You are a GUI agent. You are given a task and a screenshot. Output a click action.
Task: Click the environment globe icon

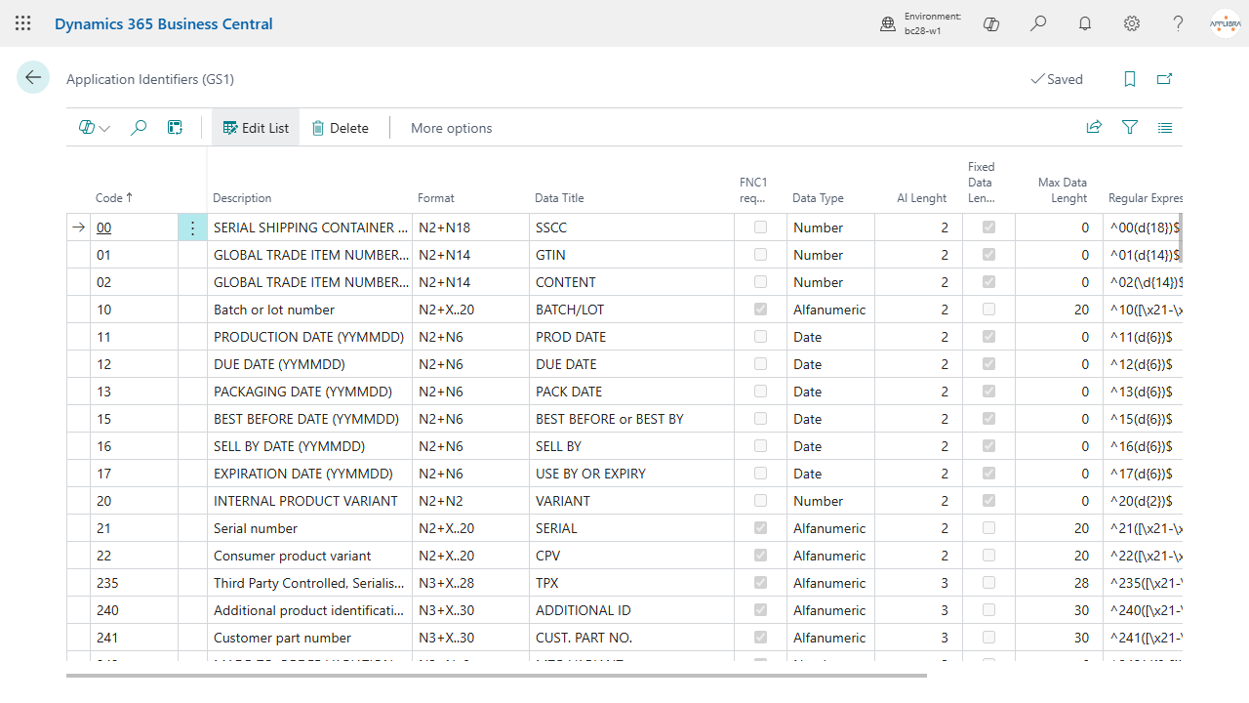(888, 24)
